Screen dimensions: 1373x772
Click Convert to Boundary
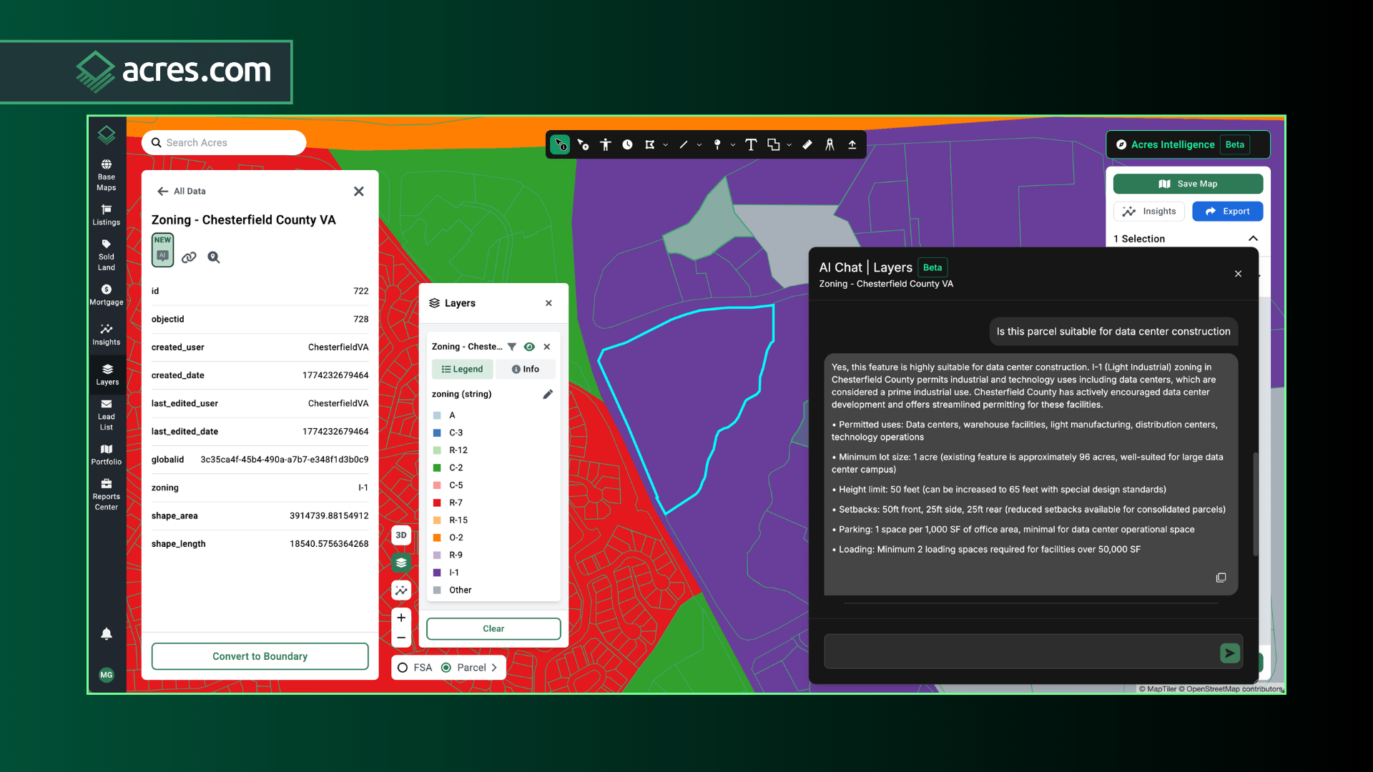coord(260,656)
